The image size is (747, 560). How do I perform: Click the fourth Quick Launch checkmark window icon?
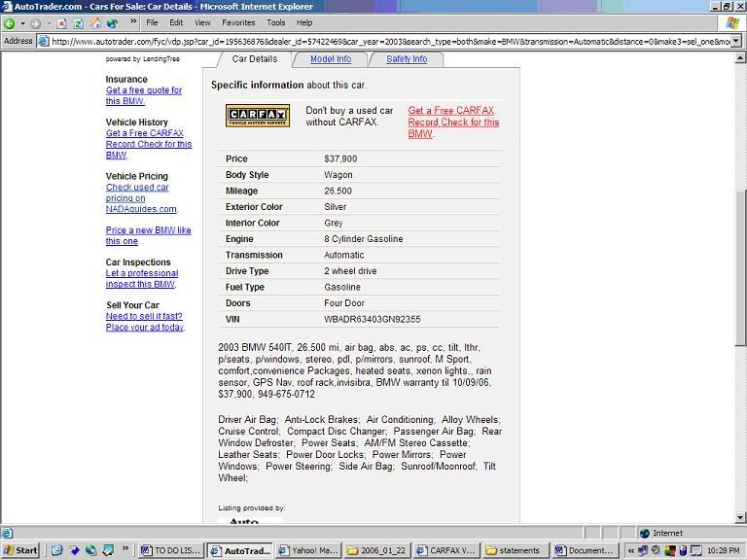(108, 550)
